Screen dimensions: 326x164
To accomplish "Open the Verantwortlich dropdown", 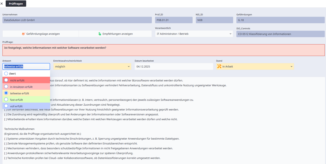I will [194, 34].
